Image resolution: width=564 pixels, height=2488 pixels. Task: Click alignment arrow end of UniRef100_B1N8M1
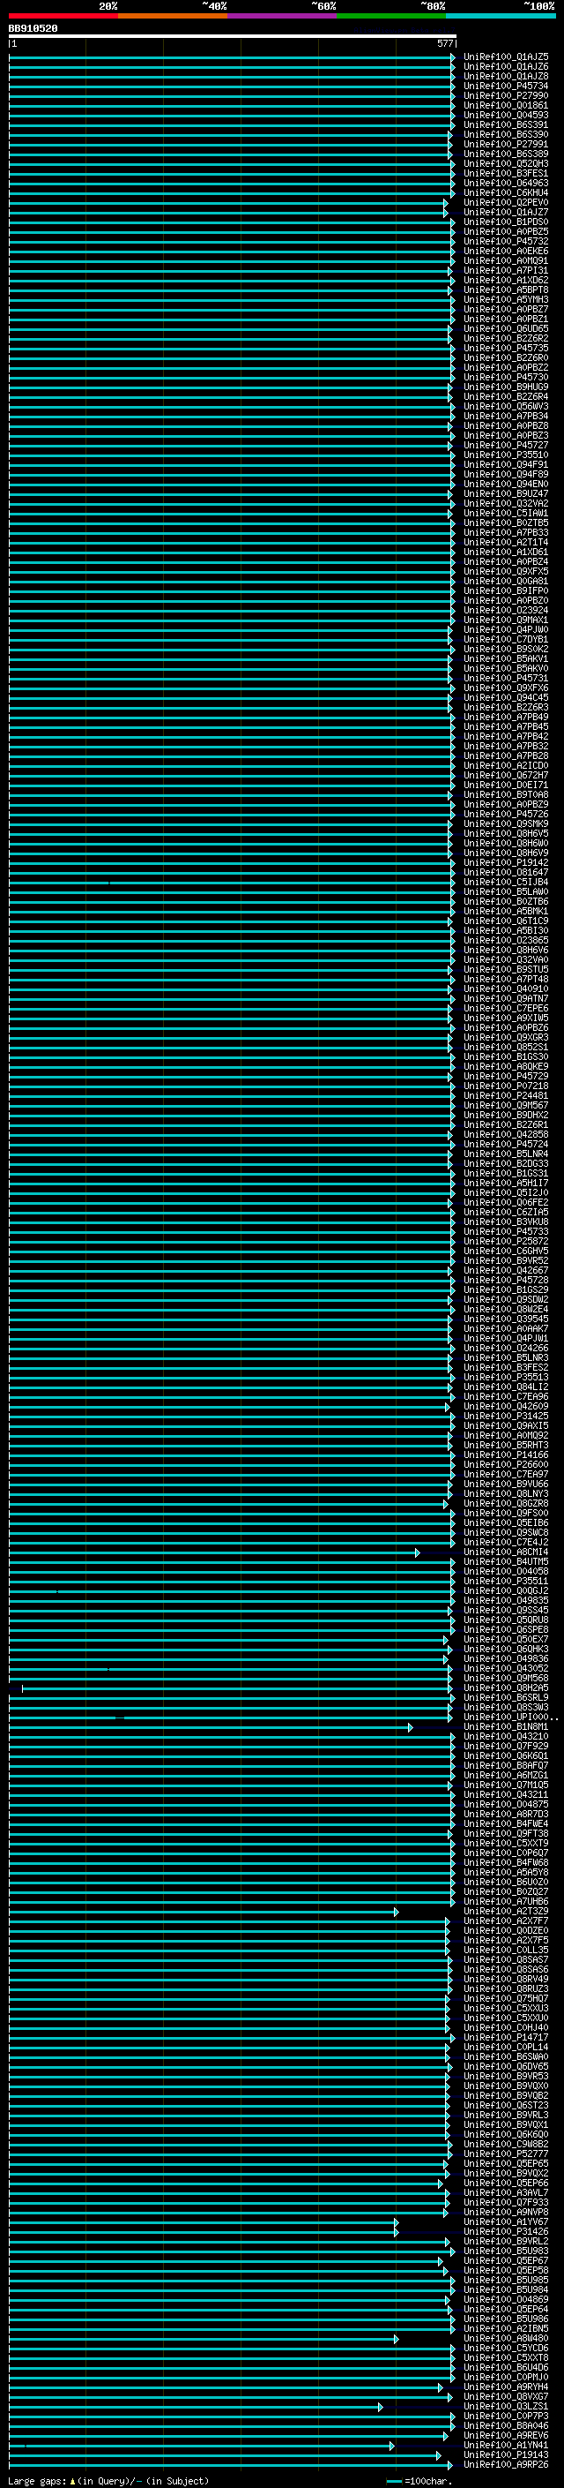pyautogui.click(x=410, y=1727)
